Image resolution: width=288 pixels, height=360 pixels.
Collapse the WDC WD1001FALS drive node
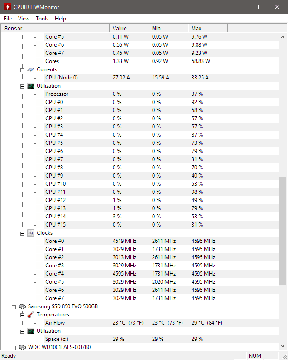click(14, 348)
